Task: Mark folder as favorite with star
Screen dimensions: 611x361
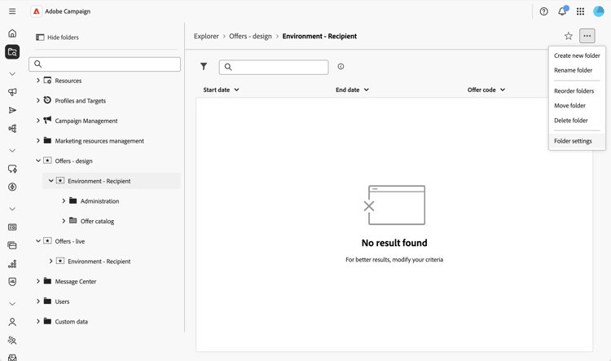Action: (568, 36)
